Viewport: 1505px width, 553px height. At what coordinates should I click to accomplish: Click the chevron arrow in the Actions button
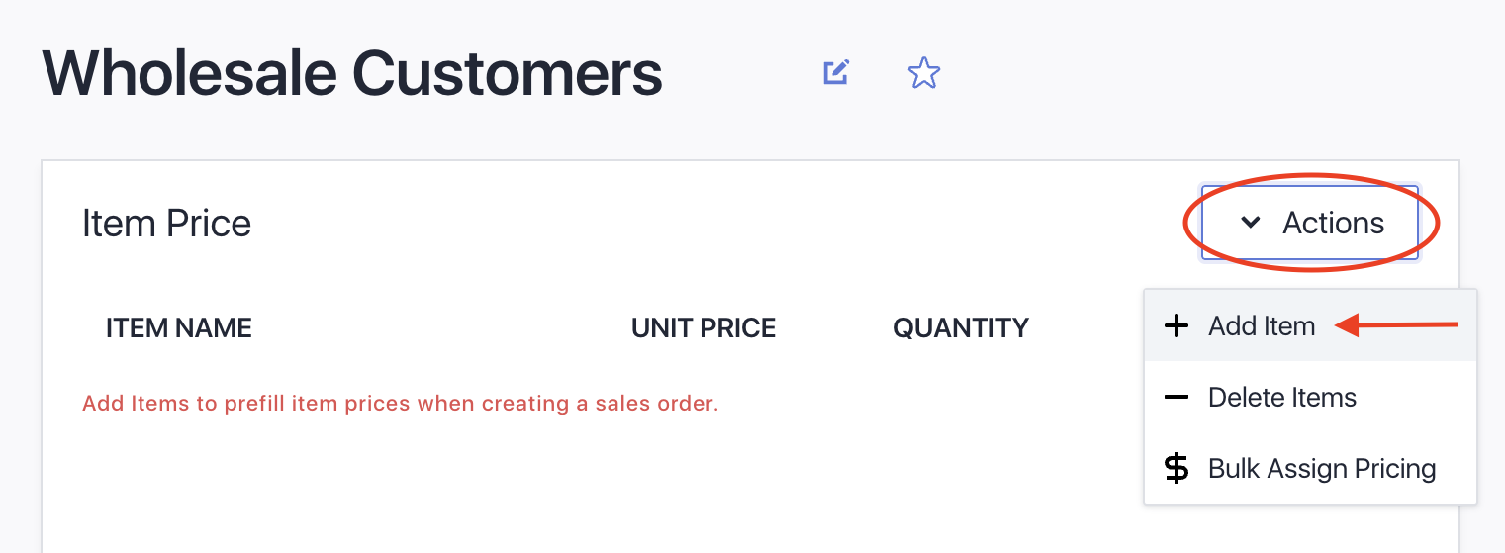[1251, 223]
